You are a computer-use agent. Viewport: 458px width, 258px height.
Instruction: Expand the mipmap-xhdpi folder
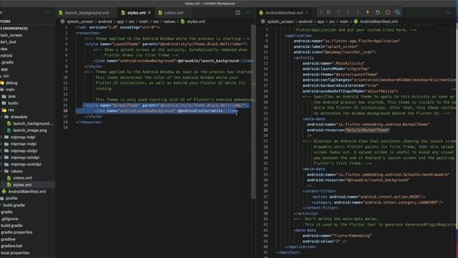point(24,151)
